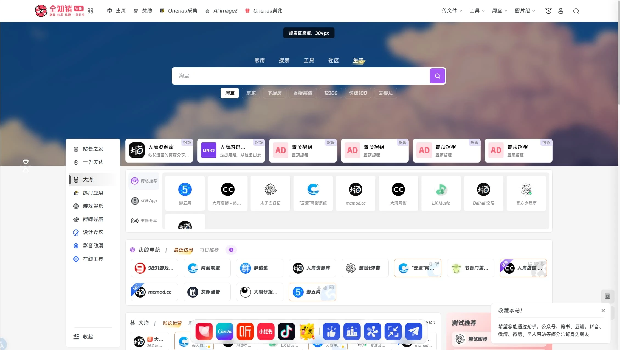
Task: Open the blue thumbs-up dock icon
Action: 331,331
